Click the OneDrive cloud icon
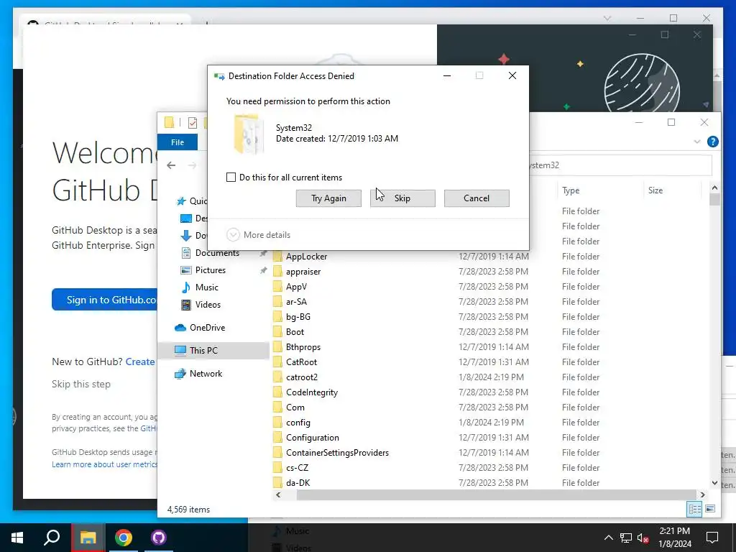The width and height of the screenshot is (736, 552). [180, 328]
